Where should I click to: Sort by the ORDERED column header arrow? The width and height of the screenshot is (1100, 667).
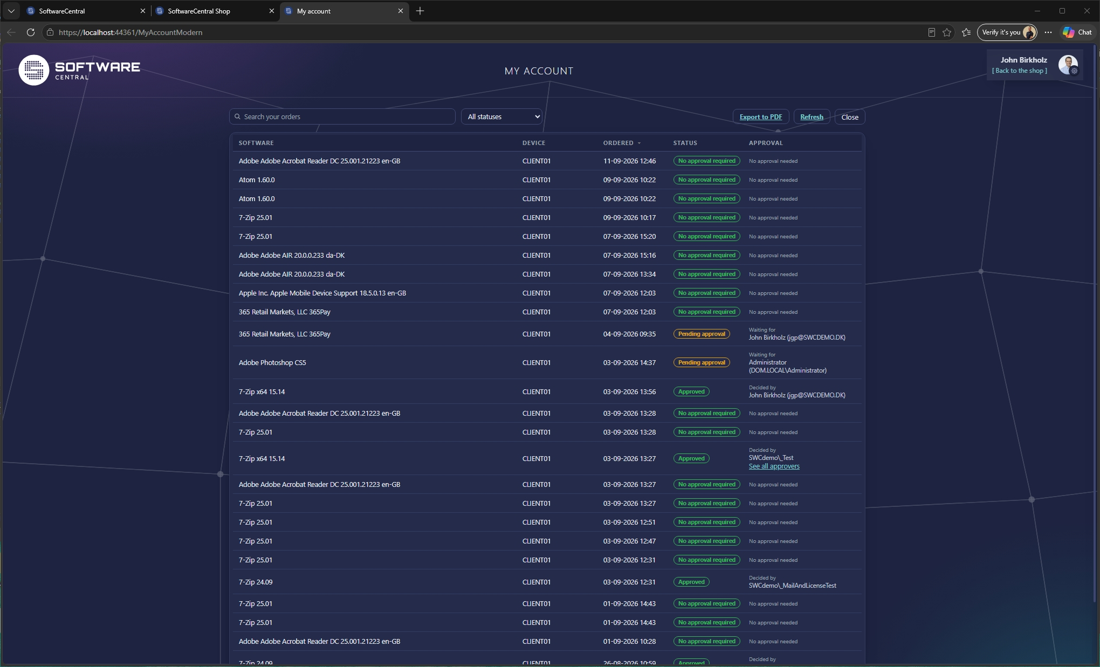click(640, 143)
